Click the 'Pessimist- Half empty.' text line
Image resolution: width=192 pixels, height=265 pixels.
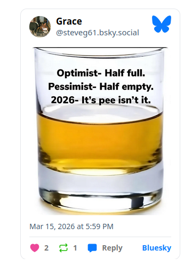click(101, 87)
